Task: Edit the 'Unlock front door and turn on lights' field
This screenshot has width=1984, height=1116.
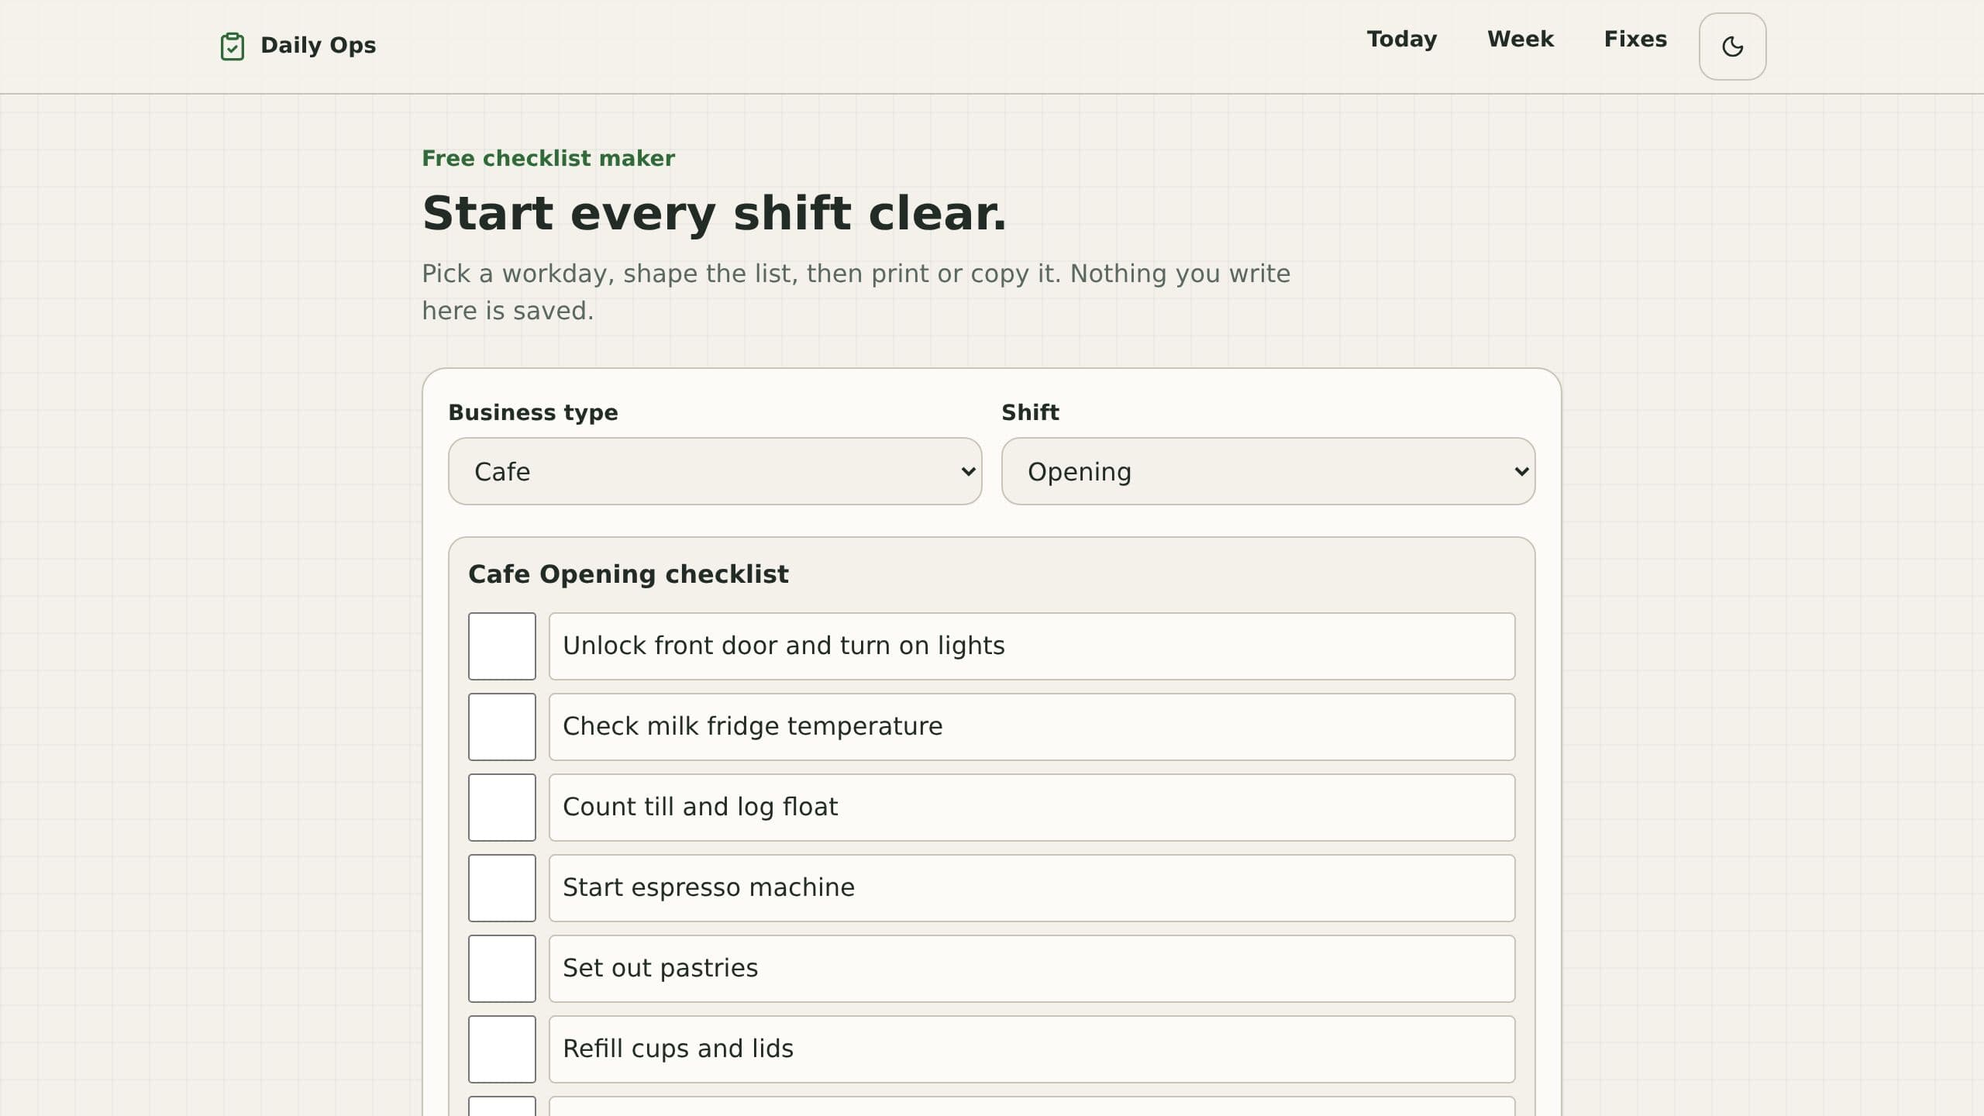Action: point(1032,646)
